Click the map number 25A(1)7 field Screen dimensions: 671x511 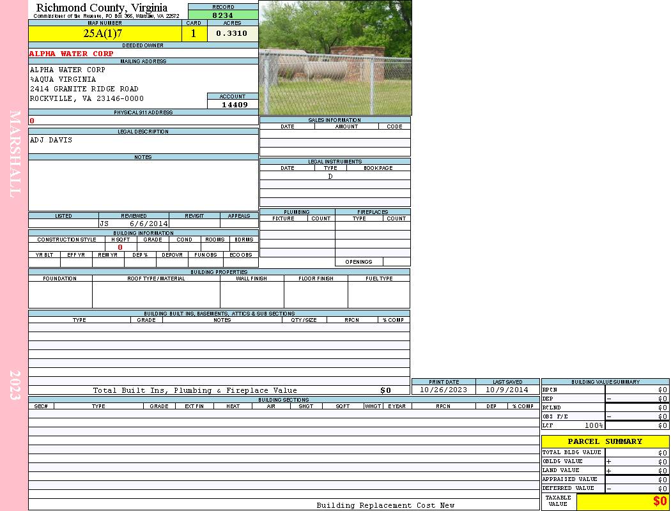pos(104,34)
